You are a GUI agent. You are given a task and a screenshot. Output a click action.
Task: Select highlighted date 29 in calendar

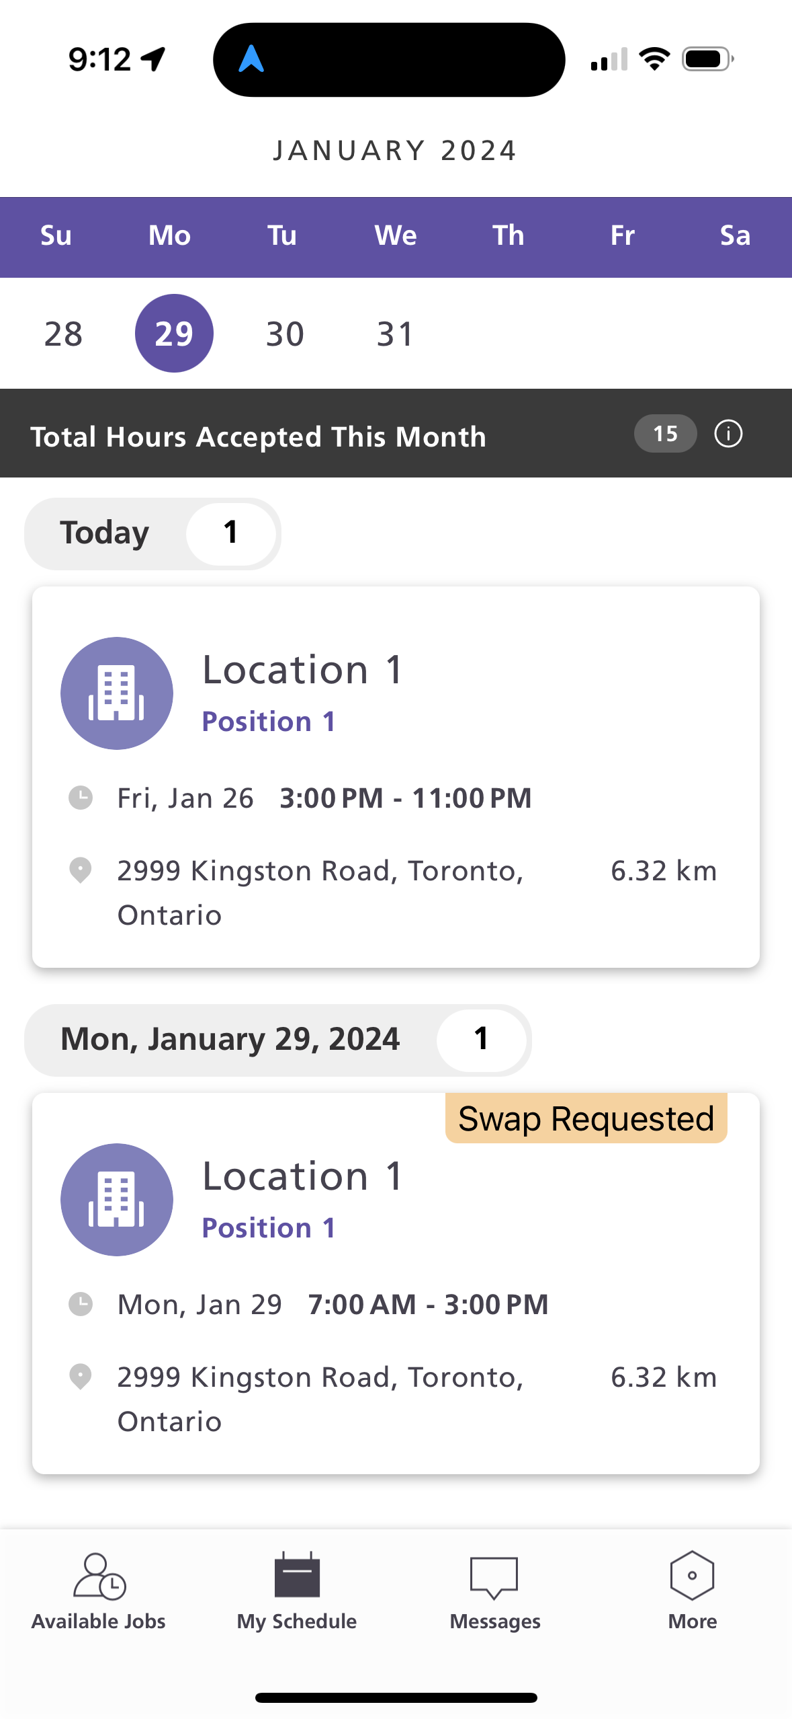pos(175,334)
